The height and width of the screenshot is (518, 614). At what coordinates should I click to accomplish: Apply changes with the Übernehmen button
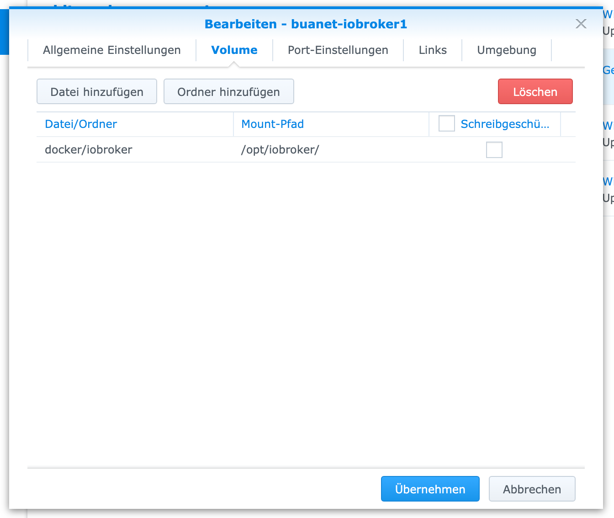pos(430,489)
